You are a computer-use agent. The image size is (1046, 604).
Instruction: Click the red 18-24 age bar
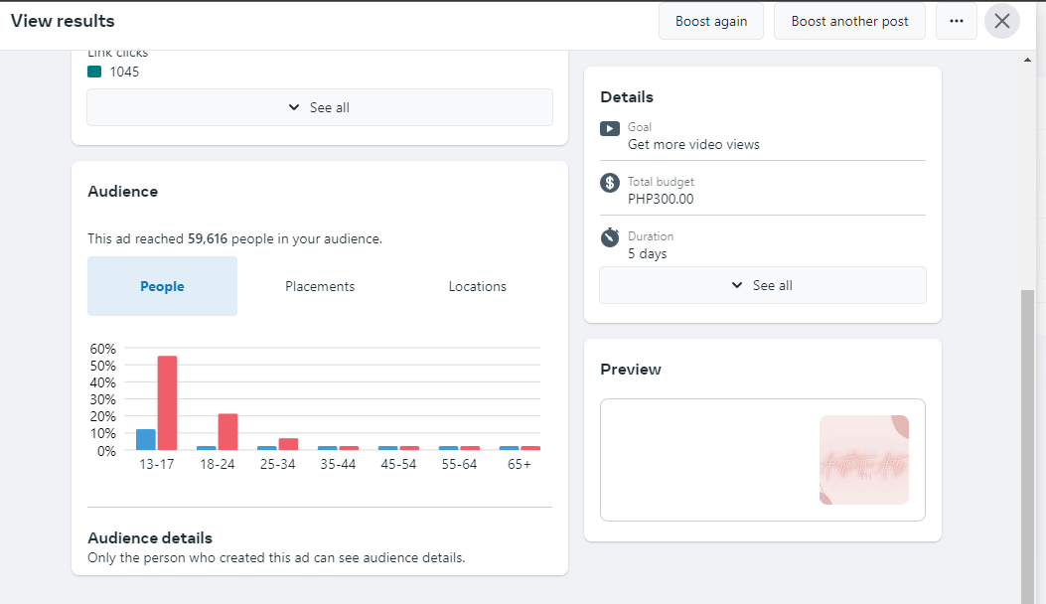pos(228,432)
